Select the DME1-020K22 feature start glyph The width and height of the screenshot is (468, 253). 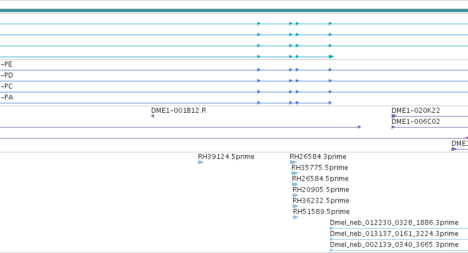(x=394, y=116)
